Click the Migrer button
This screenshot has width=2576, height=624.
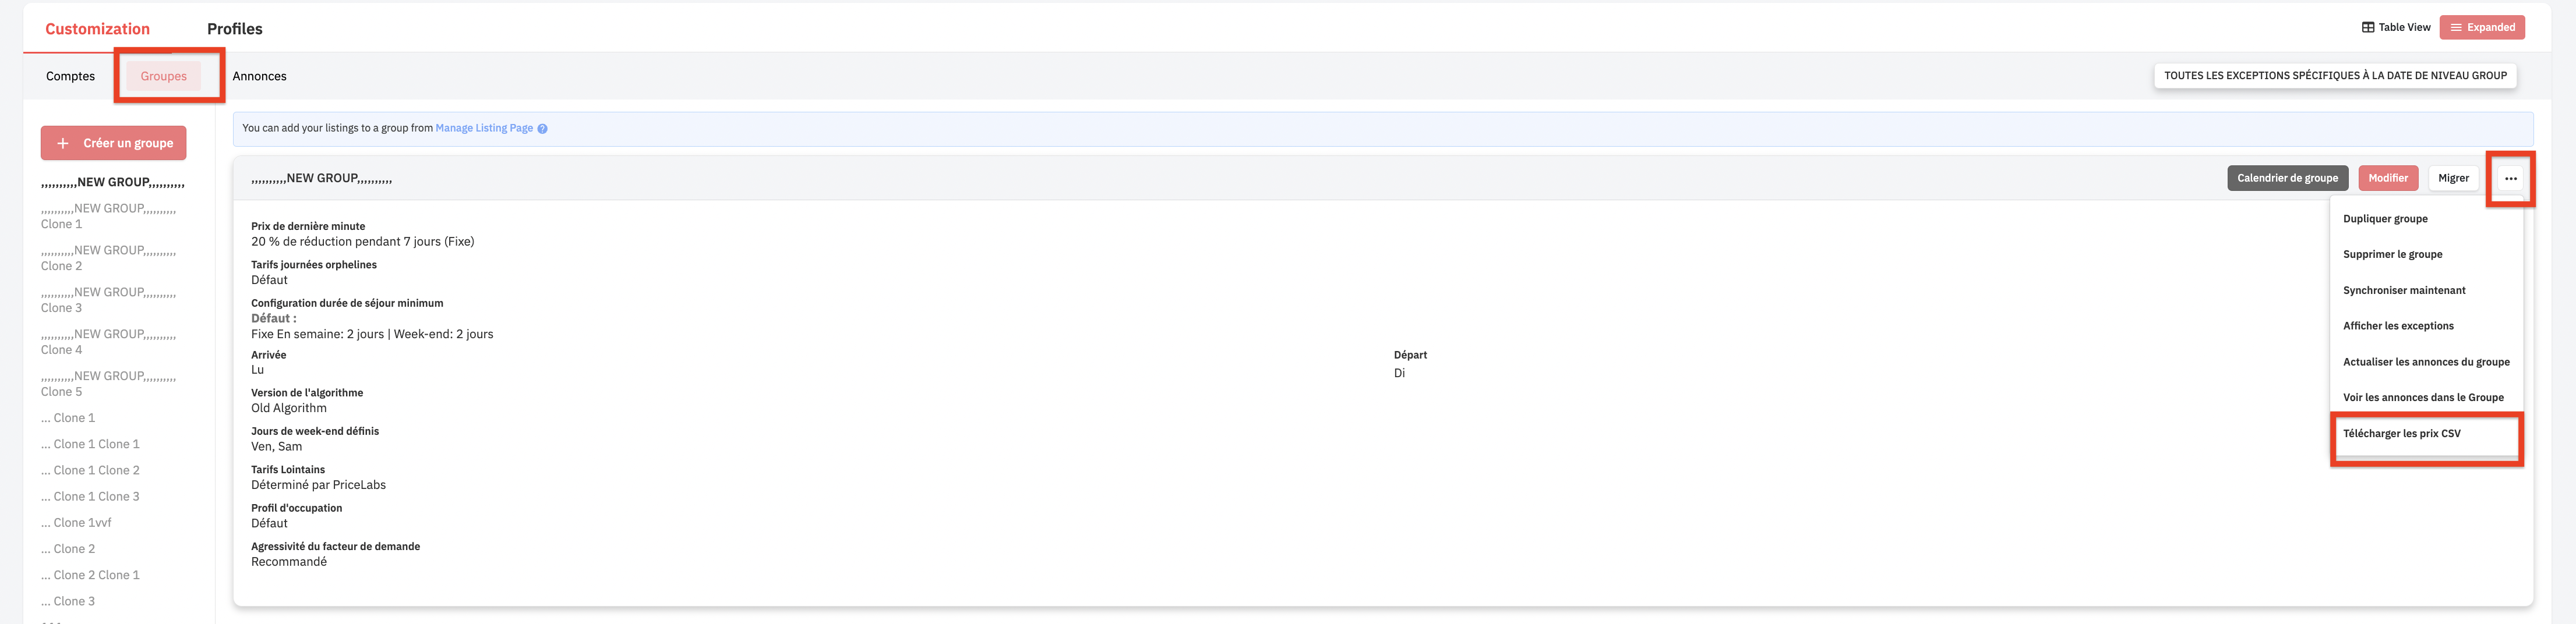pyautogui.click(x=2453, y=178)
